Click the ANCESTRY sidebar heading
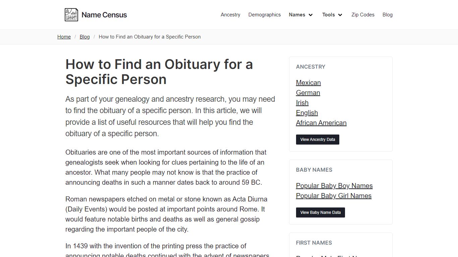458x257 pixels. tap(310, 67)
